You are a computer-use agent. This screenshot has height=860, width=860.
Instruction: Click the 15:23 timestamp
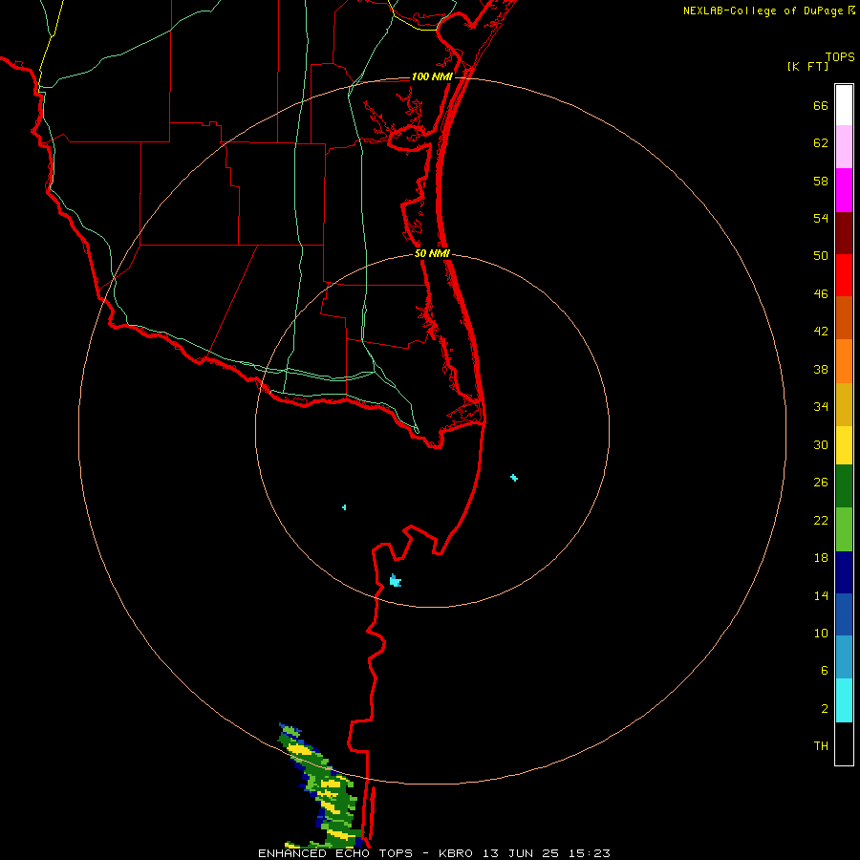pyautogui.click(x=590, y=853)
